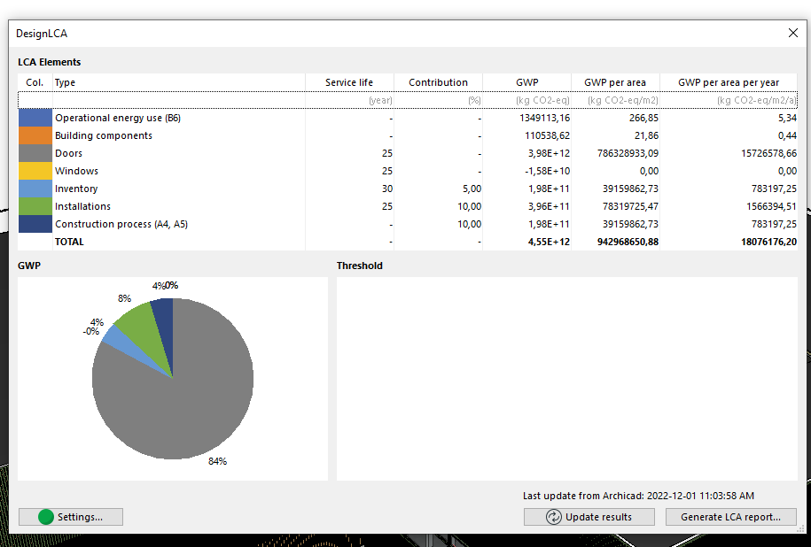Select Windows yellow color swatch
Viewport: 811px width, 547px height.
pyautogui.click(x=35, y=171)
